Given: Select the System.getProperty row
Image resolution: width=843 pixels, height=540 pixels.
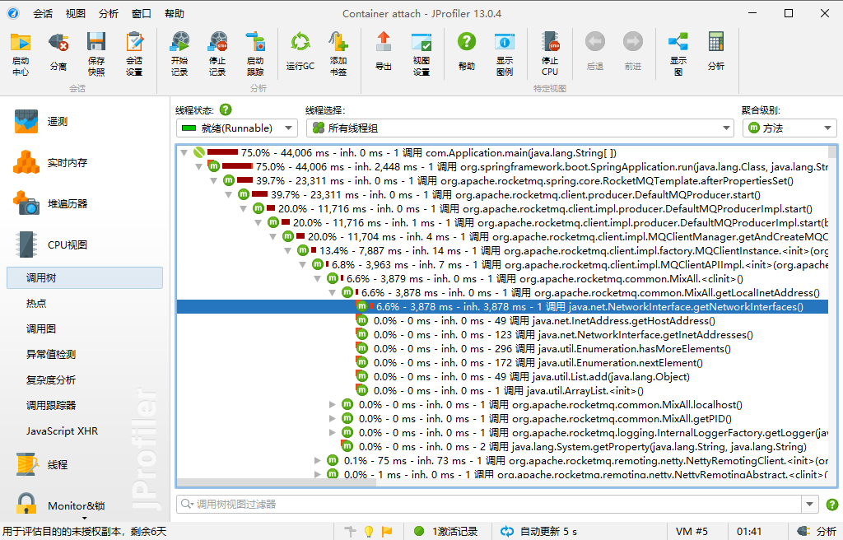Looking at the screenshot, I should 502,446.
